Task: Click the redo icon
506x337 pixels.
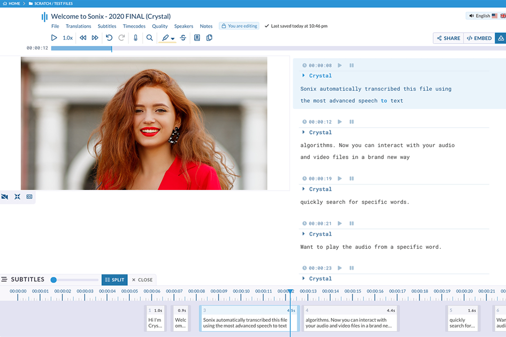Action: tap(122, 37)
